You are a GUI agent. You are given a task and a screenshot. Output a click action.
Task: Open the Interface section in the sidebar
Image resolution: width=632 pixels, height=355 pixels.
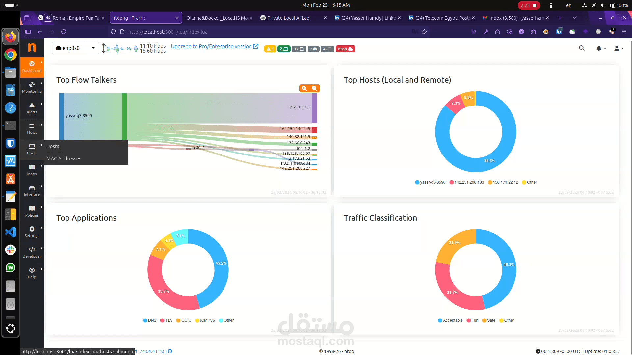coord(32,191)
